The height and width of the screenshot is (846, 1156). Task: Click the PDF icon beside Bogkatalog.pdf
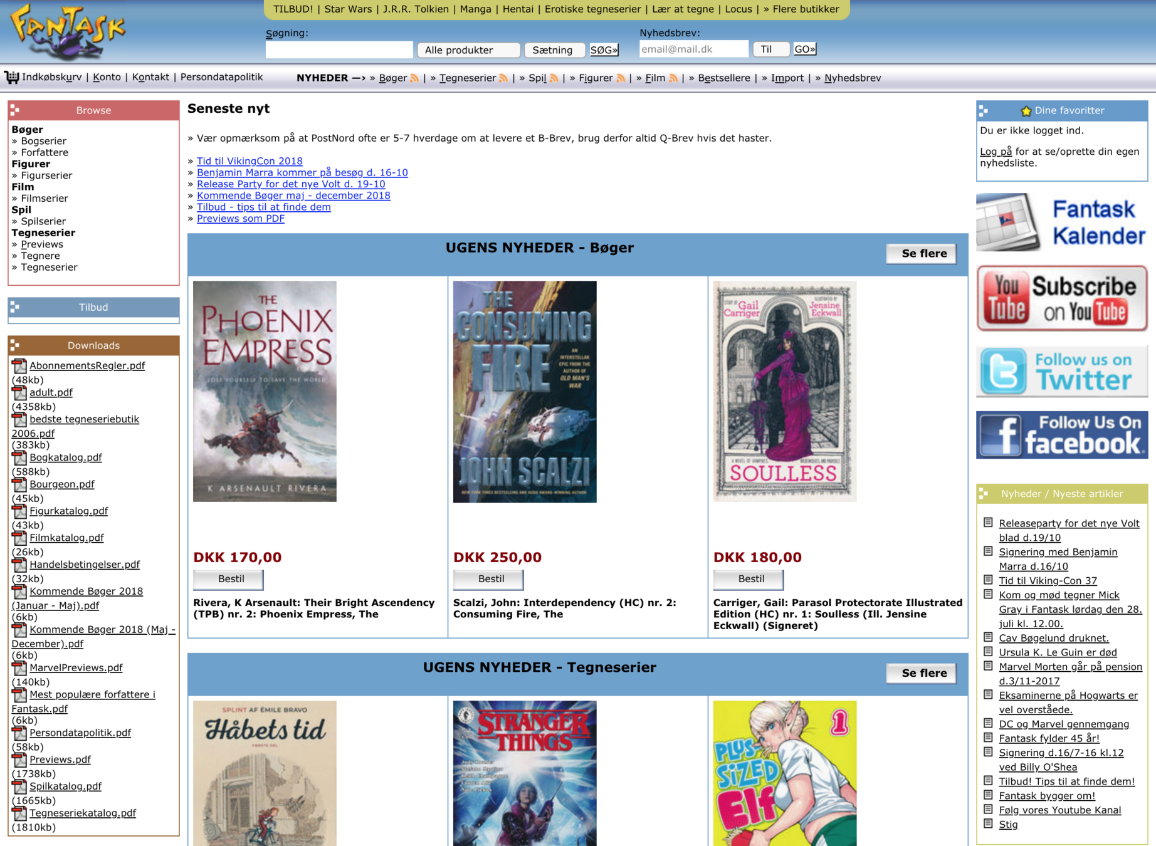coord(19,457)
